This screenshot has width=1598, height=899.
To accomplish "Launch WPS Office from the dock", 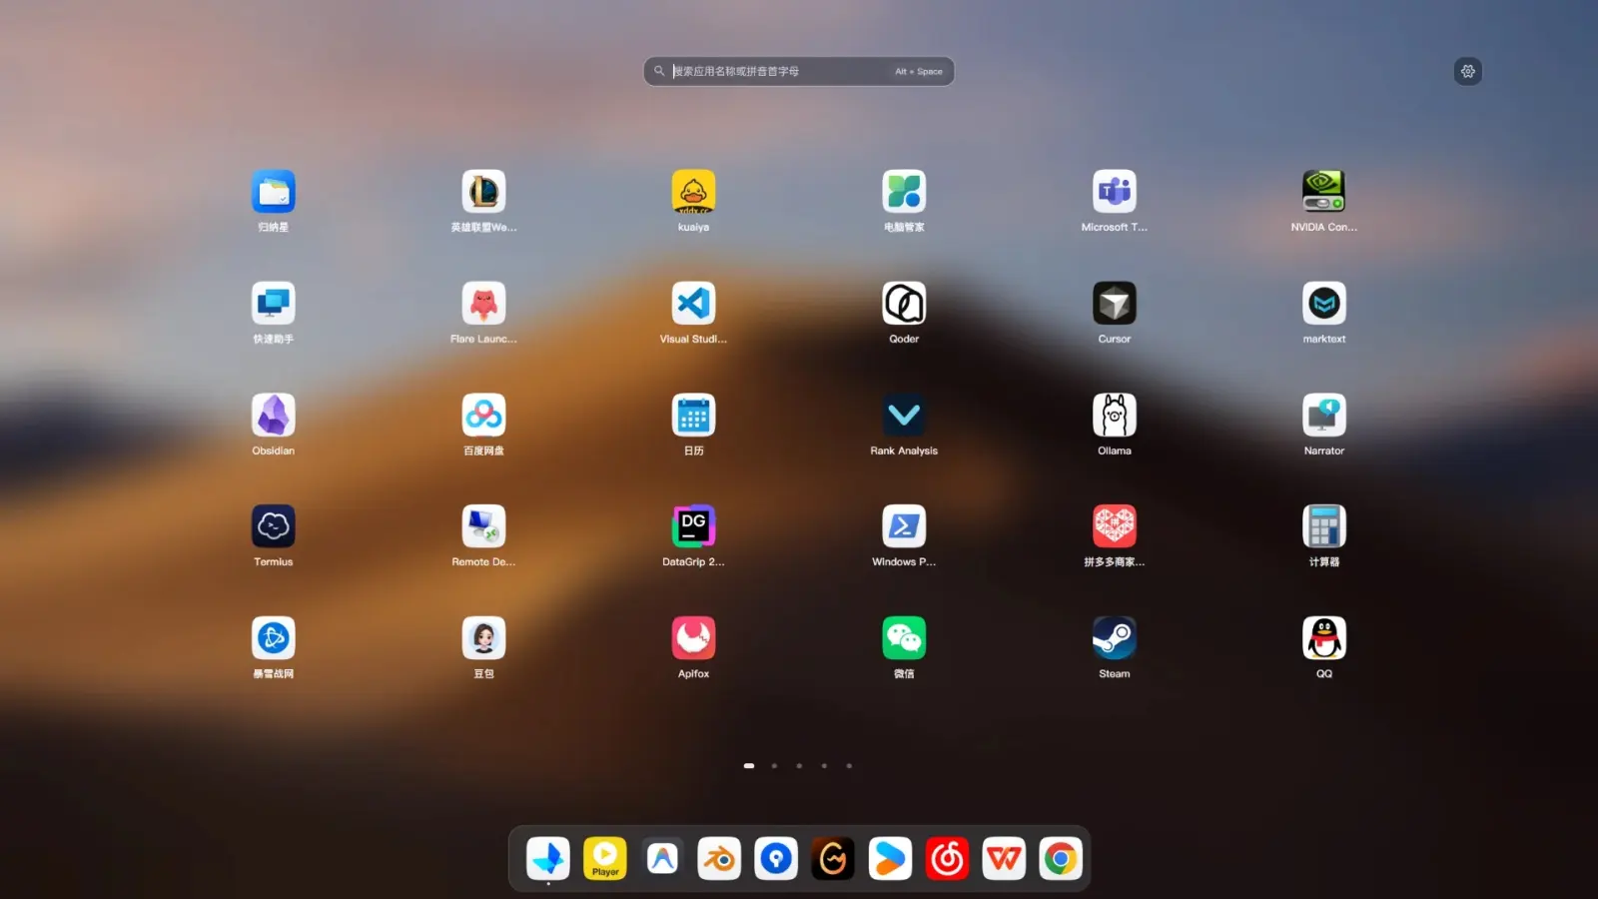I will 1004,859.
